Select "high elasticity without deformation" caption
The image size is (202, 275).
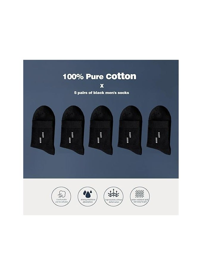pos(114,201)
